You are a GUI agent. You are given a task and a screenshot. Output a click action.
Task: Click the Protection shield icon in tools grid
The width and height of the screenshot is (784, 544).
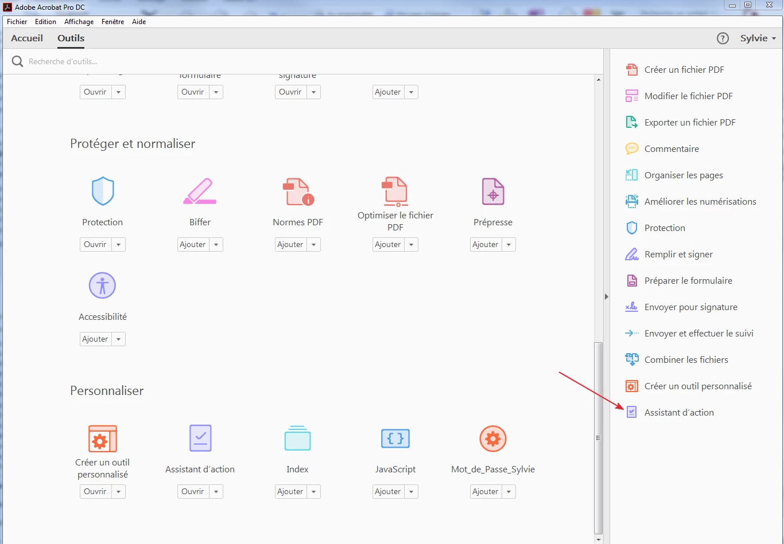(x=103, y=191)
